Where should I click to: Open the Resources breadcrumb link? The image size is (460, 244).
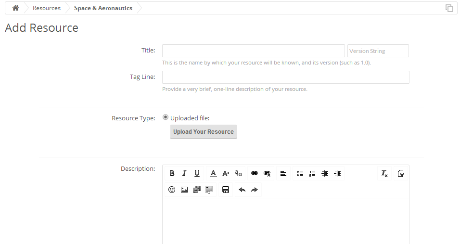point(46,8)
